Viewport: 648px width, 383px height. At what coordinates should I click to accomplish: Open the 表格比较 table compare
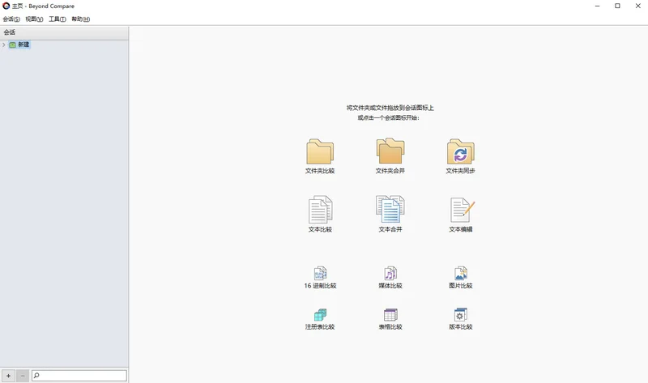[x=390, y=319]
